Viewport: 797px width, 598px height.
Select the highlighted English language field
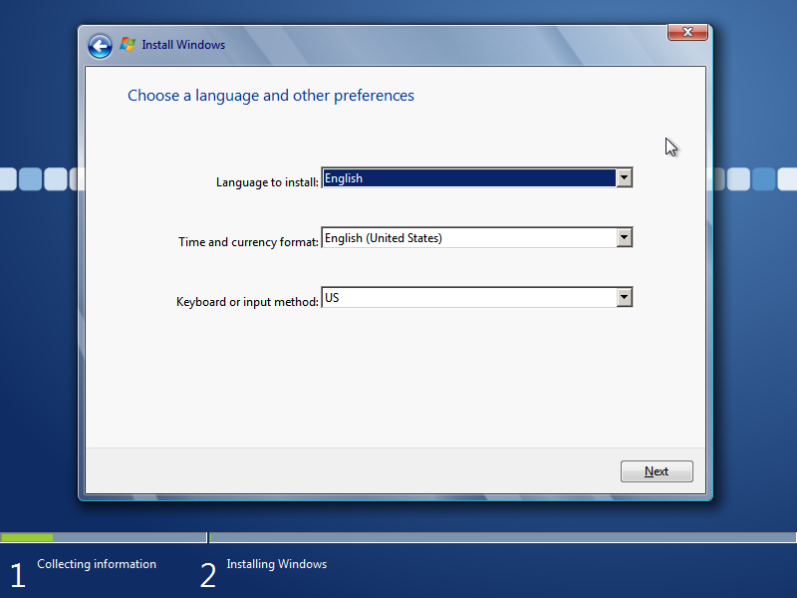(x=469, y=178)
